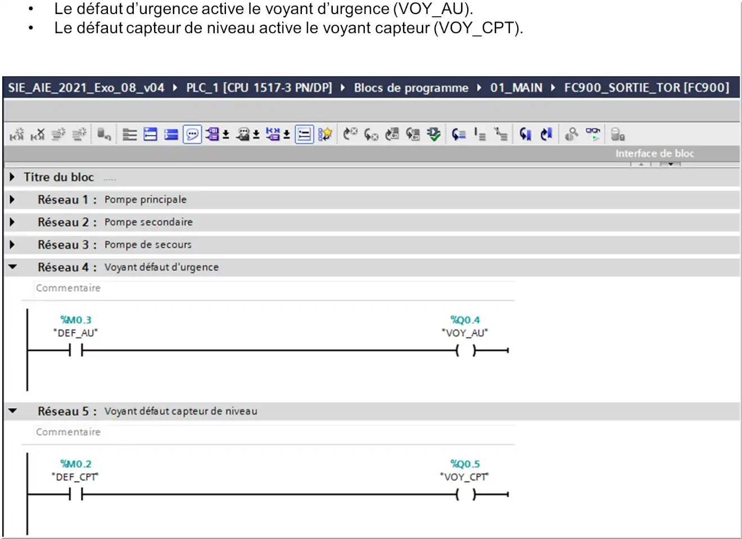Screen dimensions: 742x539
Task: Click address %M0.2
Action: (x=76, y=464)
